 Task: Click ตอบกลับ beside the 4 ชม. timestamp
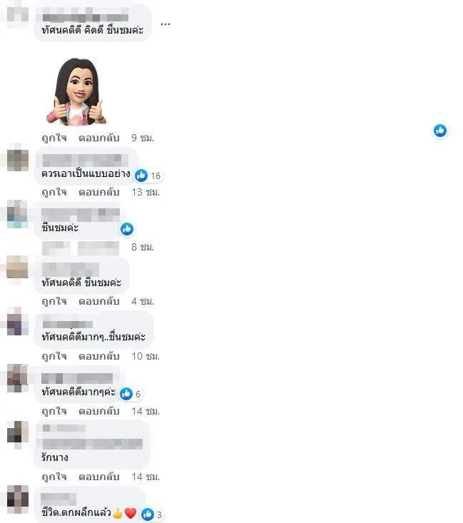click(x=98, y=302)
